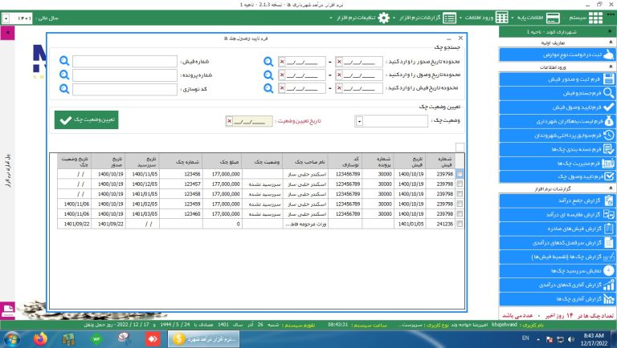This screenshot has height=348, width=617.
Task: Toggle the select-all checkbox above the table
Action: click(x=460, y=147)
